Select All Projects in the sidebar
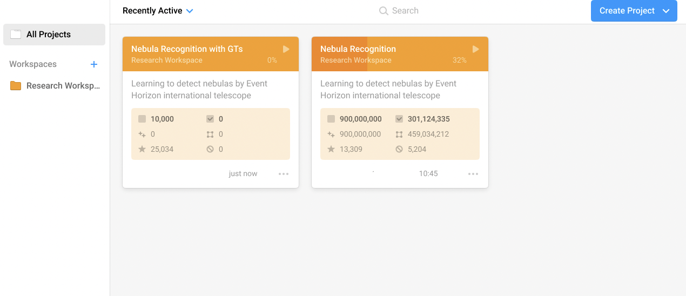Viewport: 686px width, 296px height. tap(54, 35)
